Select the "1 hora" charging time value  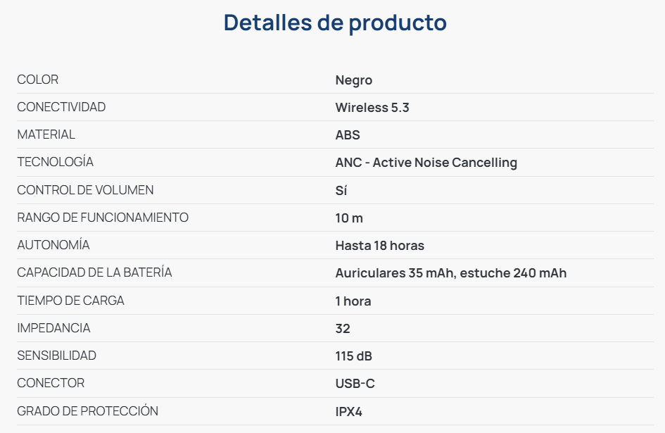(x=353, y=301)
